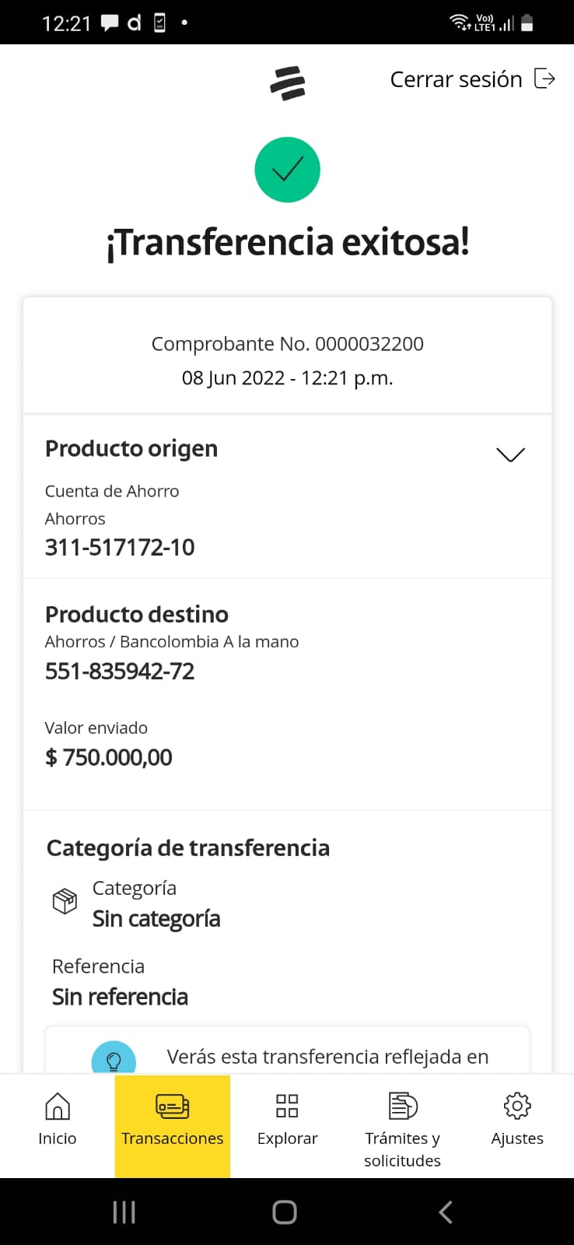
Task: Tap the category package box icon
Action: pyautogui.click(x=65, y=902)
